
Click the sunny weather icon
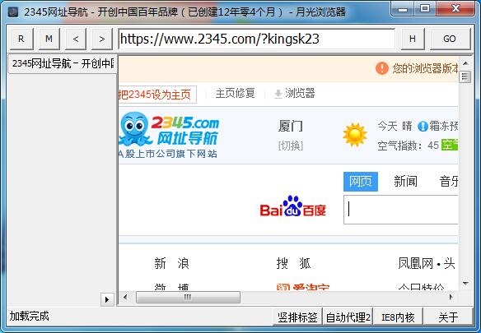point(355,135)
